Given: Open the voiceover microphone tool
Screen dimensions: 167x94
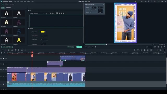Looking at the screenshot, I should pos(141,50).
